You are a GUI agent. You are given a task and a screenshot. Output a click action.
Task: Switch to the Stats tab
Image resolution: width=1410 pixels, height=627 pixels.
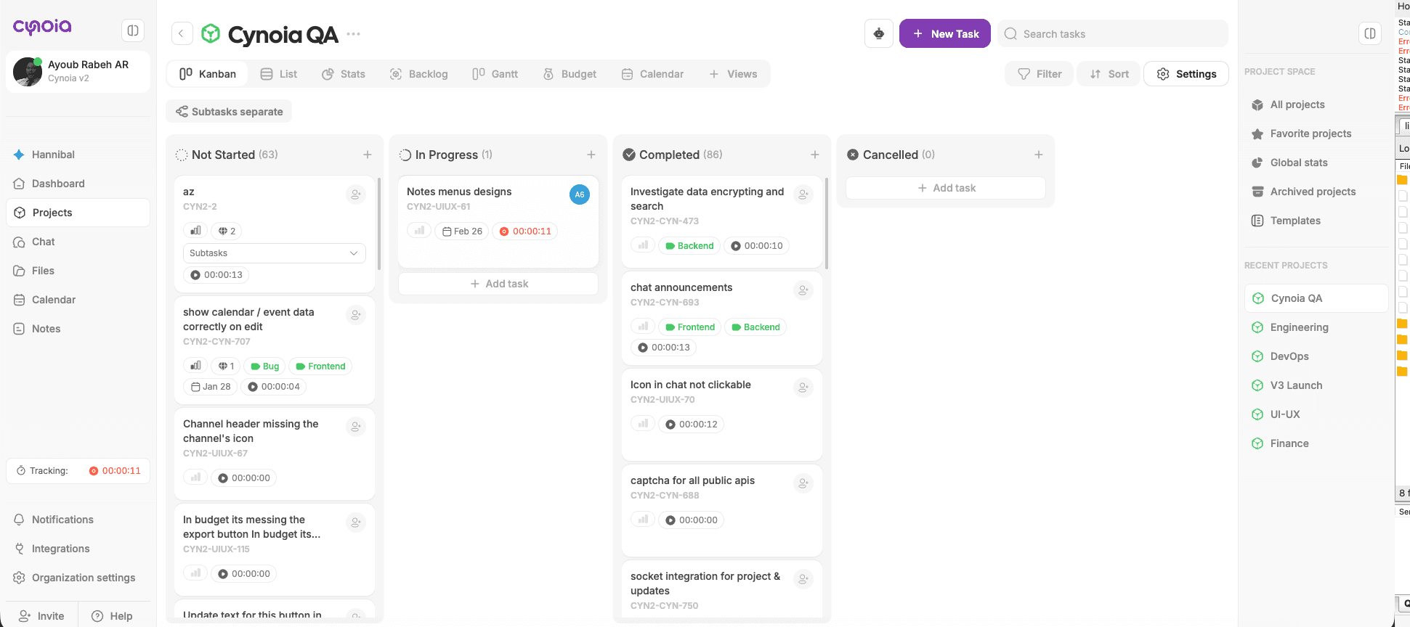coord(344,74)
